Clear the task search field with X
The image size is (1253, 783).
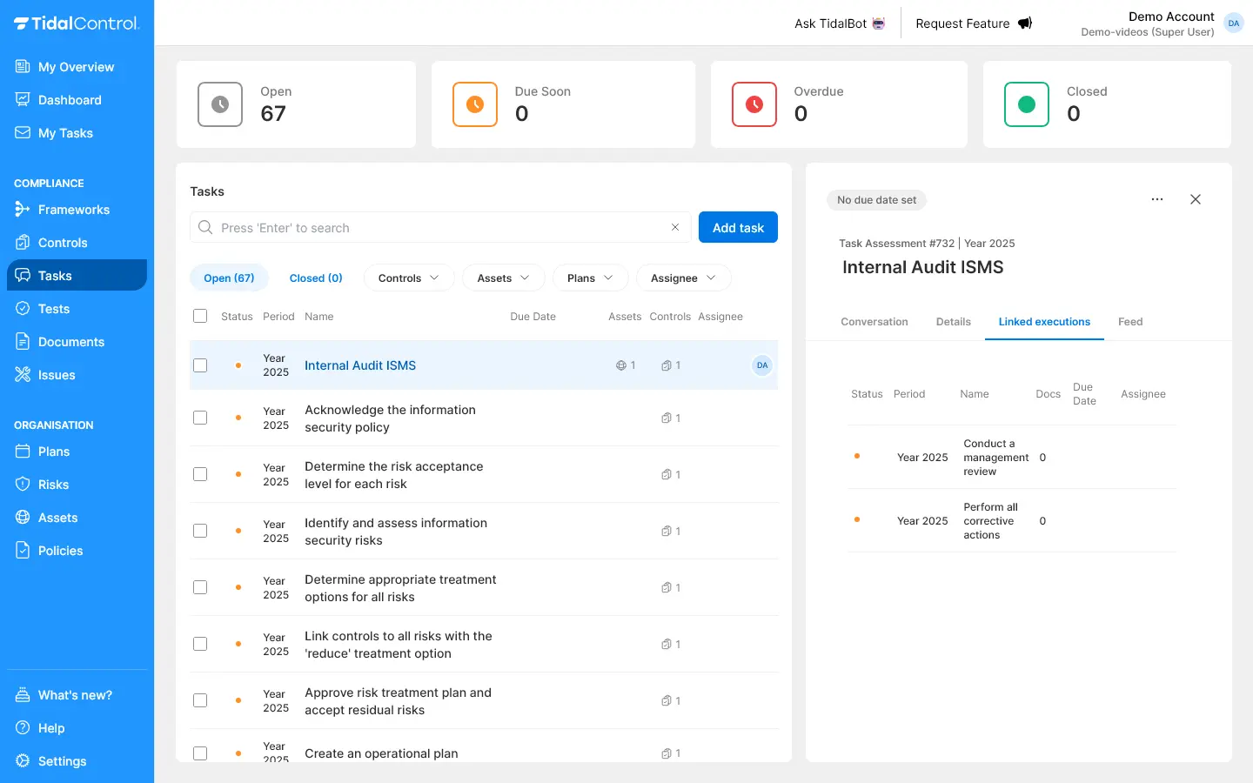click(674, 227)
